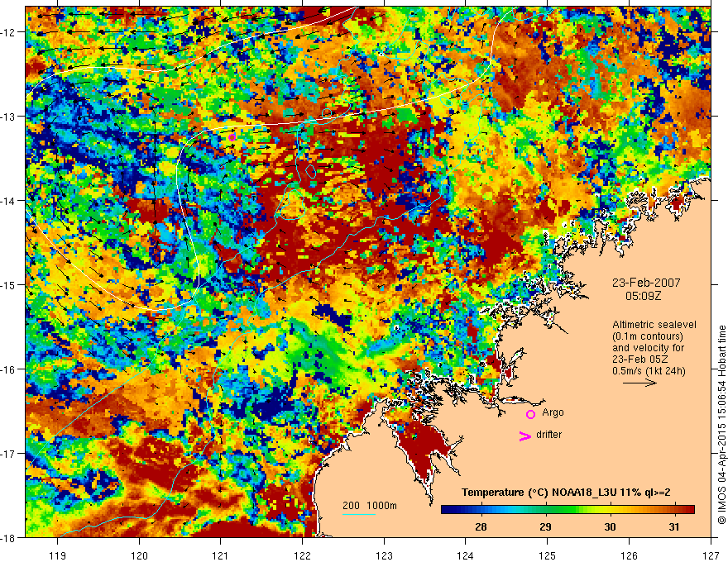Click latitude axis label -12

point(8,32)
